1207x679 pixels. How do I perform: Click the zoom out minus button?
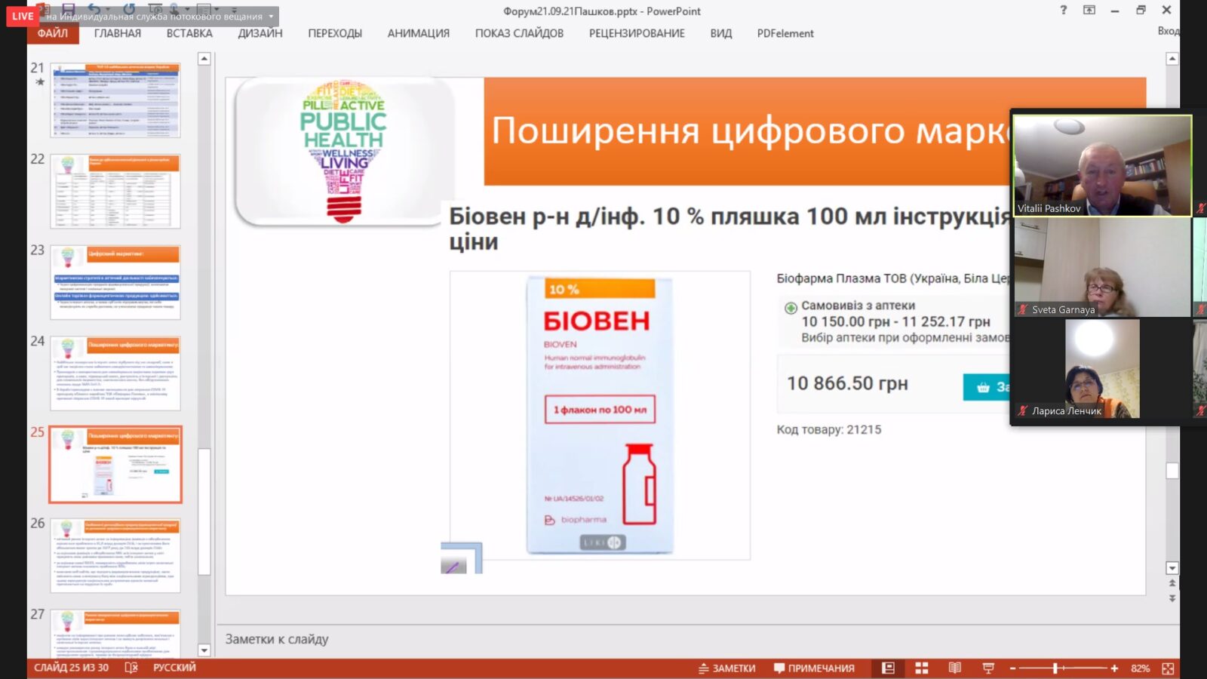[1013, 668]
